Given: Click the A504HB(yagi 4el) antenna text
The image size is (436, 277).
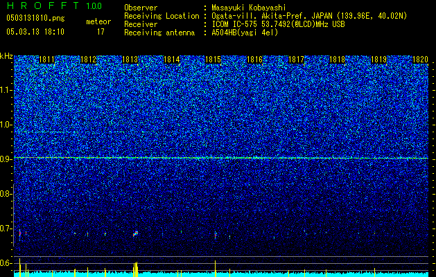Looking at the screenshot, I should (x=245, y=33).
